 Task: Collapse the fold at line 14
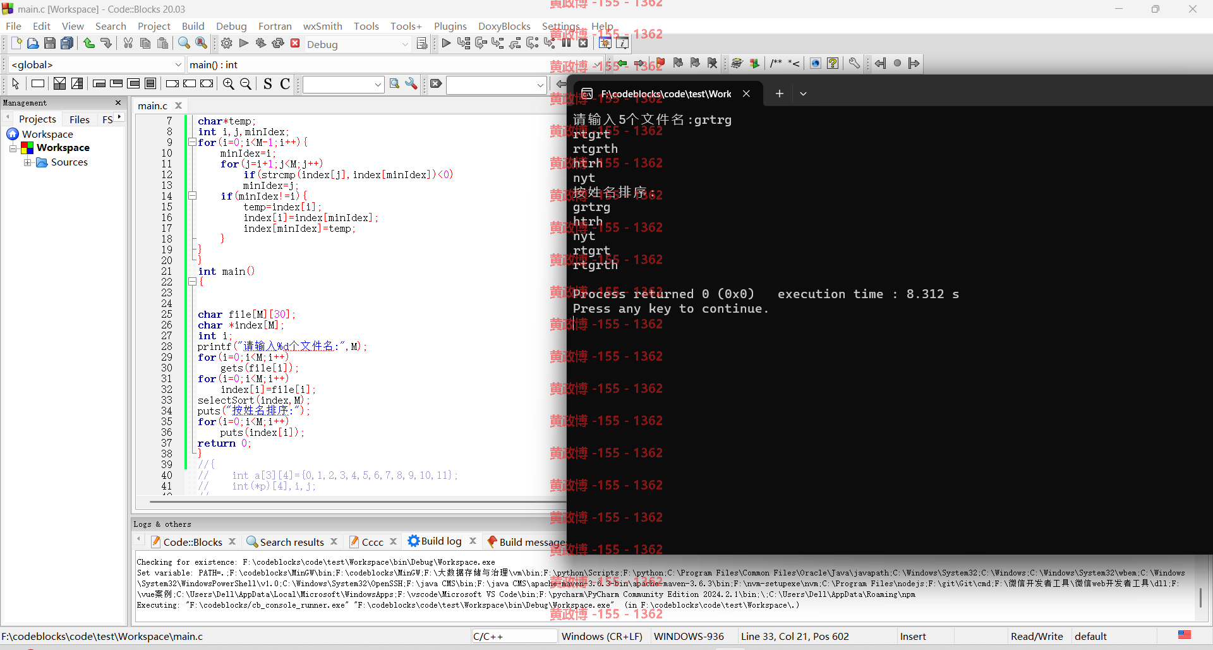click(x=192, y=196)
